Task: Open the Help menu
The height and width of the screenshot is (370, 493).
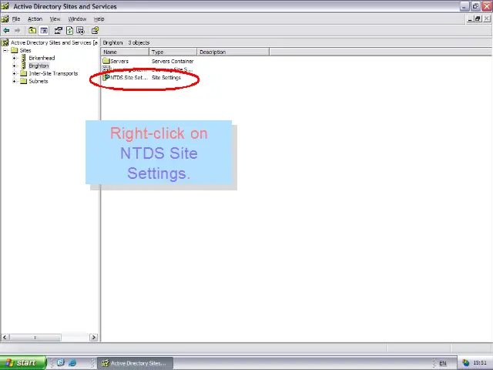Action: pyautogui.click(x=99, y=18)
